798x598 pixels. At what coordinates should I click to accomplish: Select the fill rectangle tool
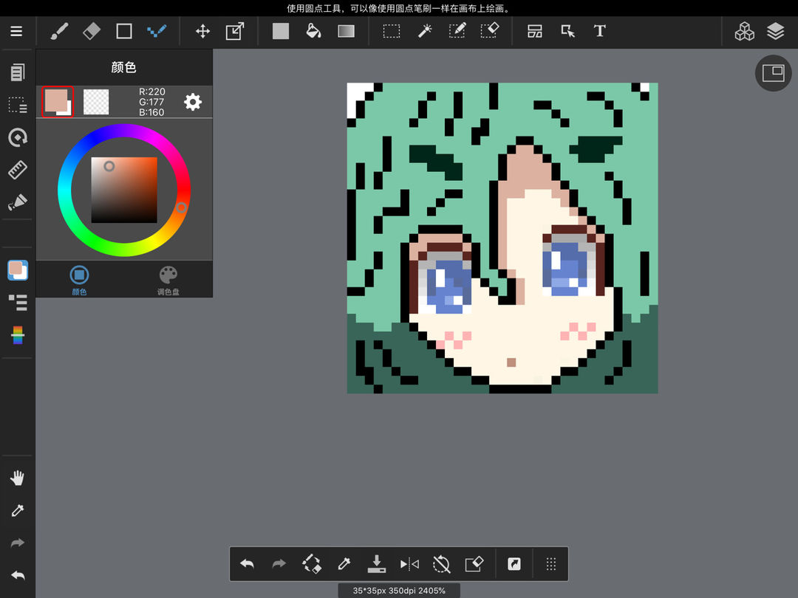point(281,31)
